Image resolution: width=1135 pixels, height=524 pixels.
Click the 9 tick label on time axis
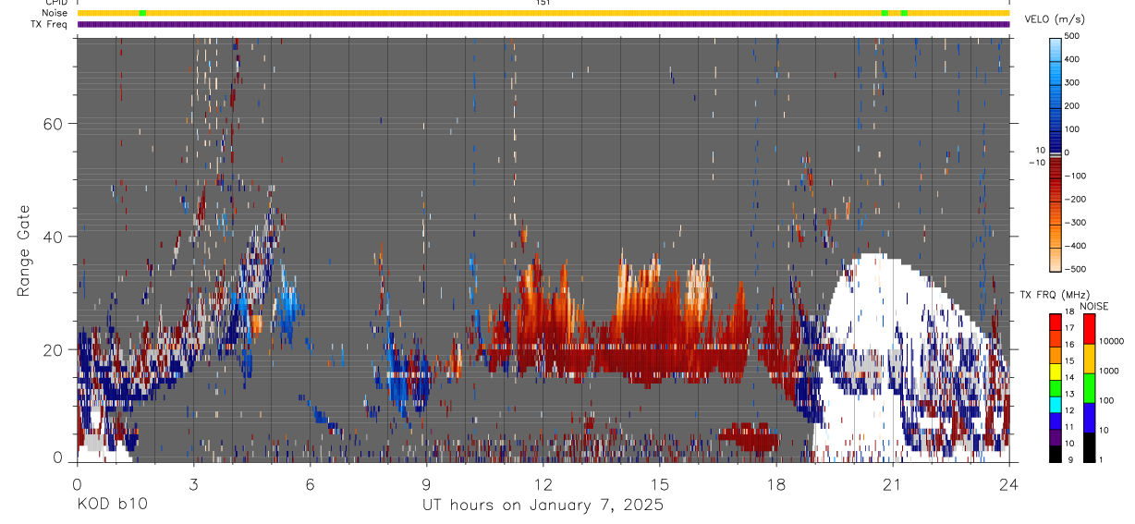(x=426, y=483)
